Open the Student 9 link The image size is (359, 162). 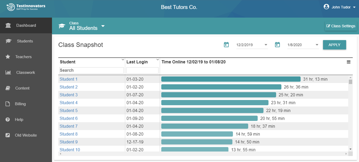tap(69, 142)
